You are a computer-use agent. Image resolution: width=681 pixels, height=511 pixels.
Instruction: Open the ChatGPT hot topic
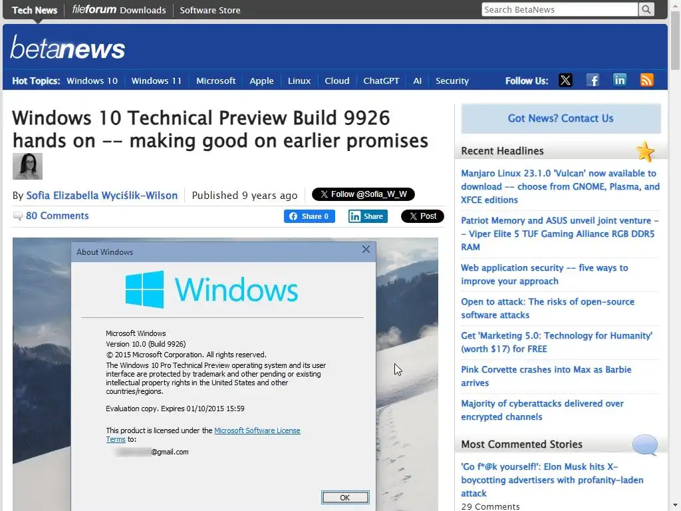[x=381, y=81]
